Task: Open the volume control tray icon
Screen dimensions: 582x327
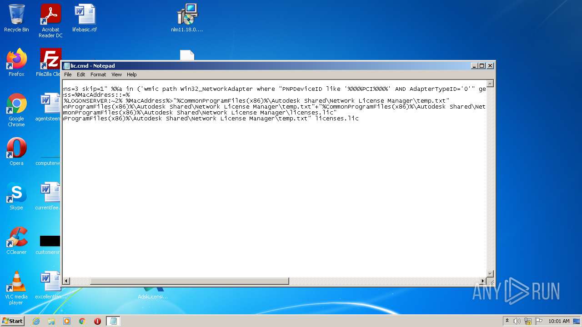Action: (x=517, y=321)
